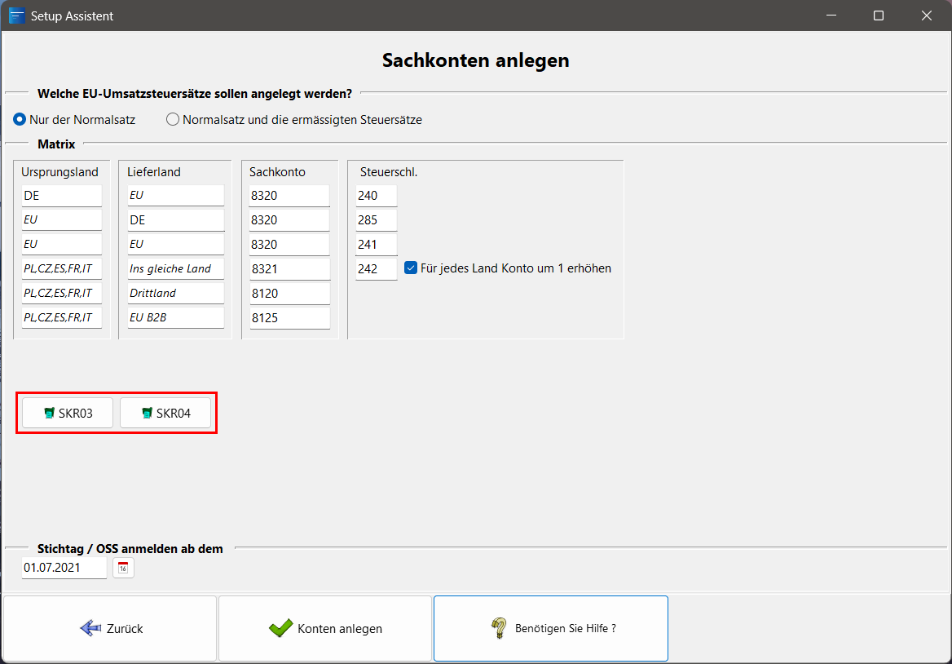Click the Sachkonto field containing 8321

click(289, 268)
